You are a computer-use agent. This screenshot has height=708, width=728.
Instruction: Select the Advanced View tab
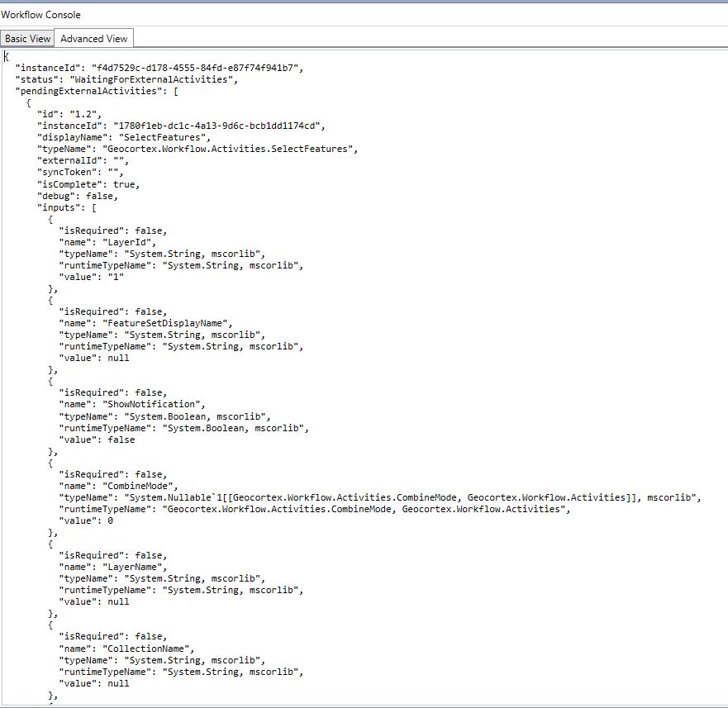tap(93, 39)
